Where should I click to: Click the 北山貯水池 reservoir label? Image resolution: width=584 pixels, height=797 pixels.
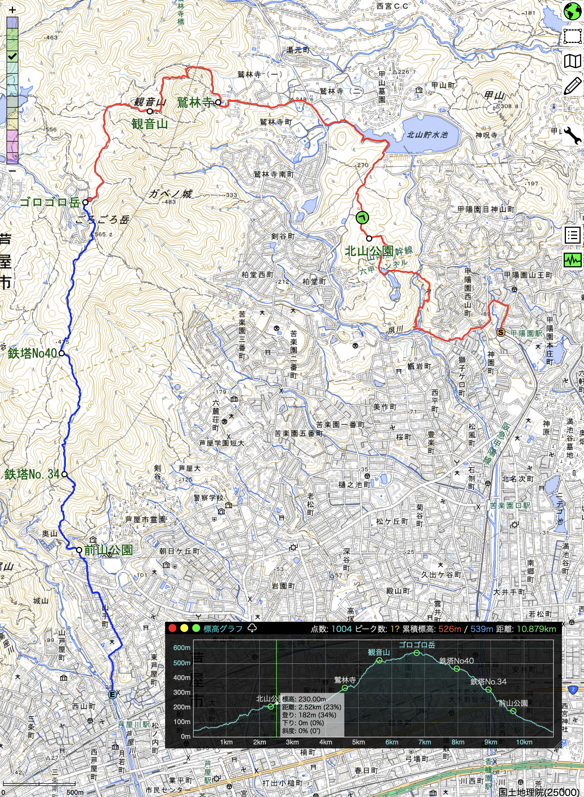427,135
